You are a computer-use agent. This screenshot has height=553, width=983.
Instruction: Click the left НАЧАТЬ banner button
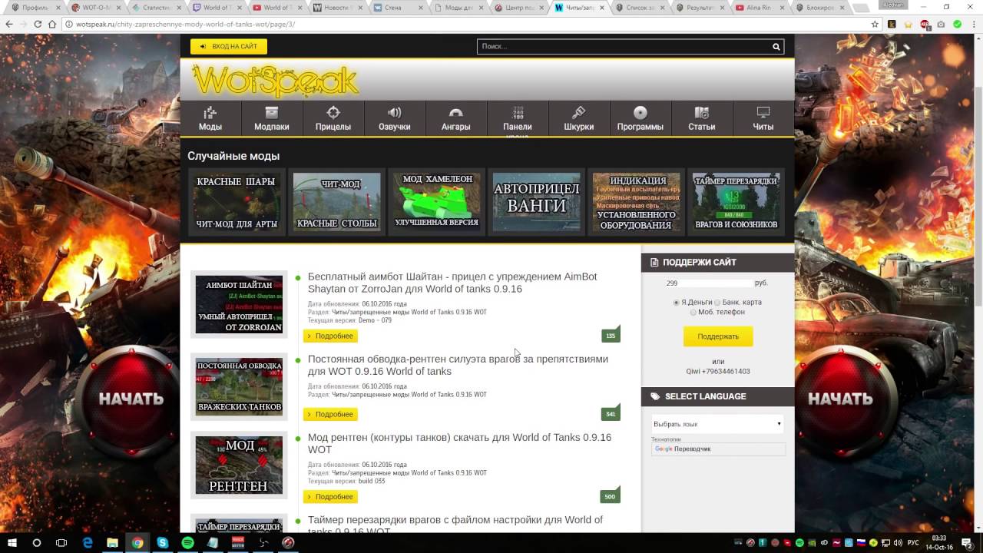[131, 399]
